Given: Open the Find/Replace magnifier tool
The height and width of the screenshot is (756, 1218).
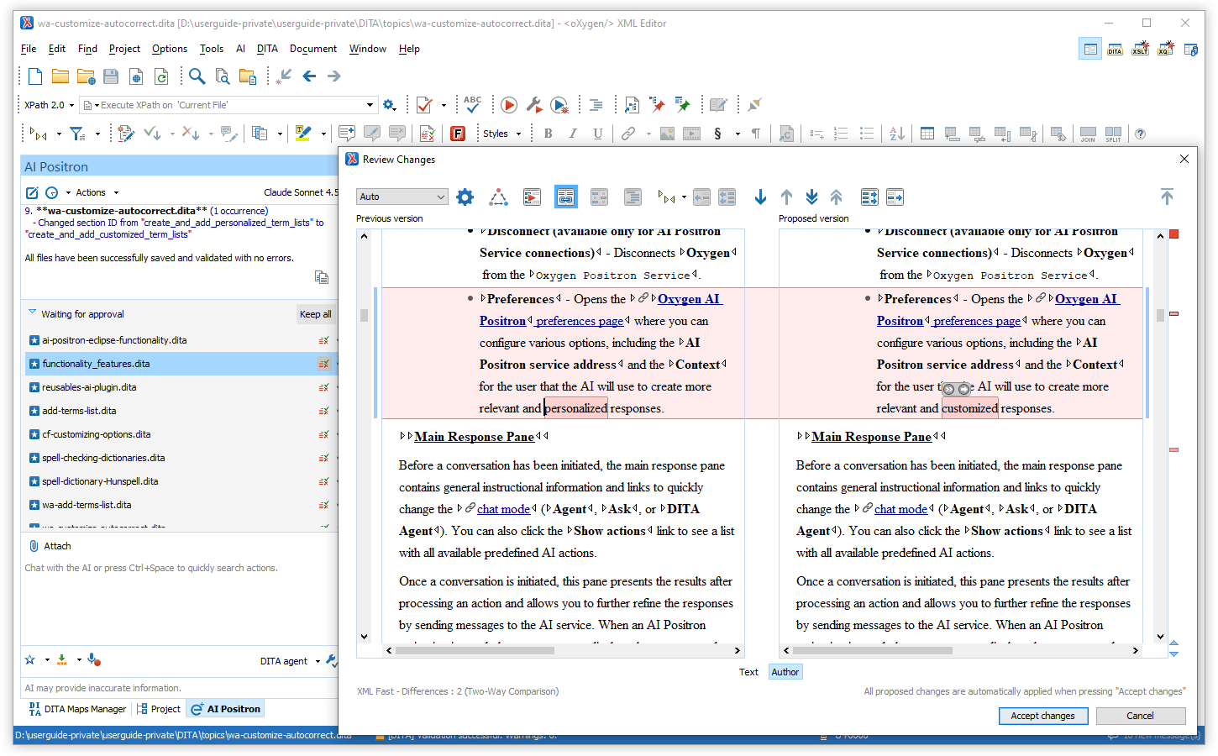Looking at the screenshot, I should [x=197, y=76].
